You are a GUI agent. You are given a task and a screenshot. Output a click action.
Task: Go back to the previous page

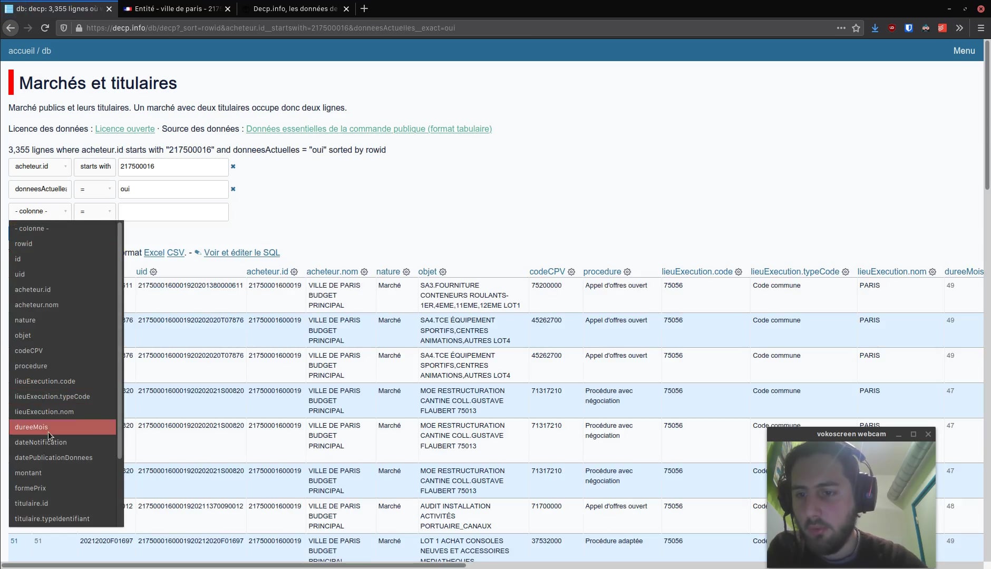tap(11, 28)
